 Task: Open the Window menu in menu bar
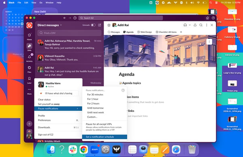click(49, 3)
